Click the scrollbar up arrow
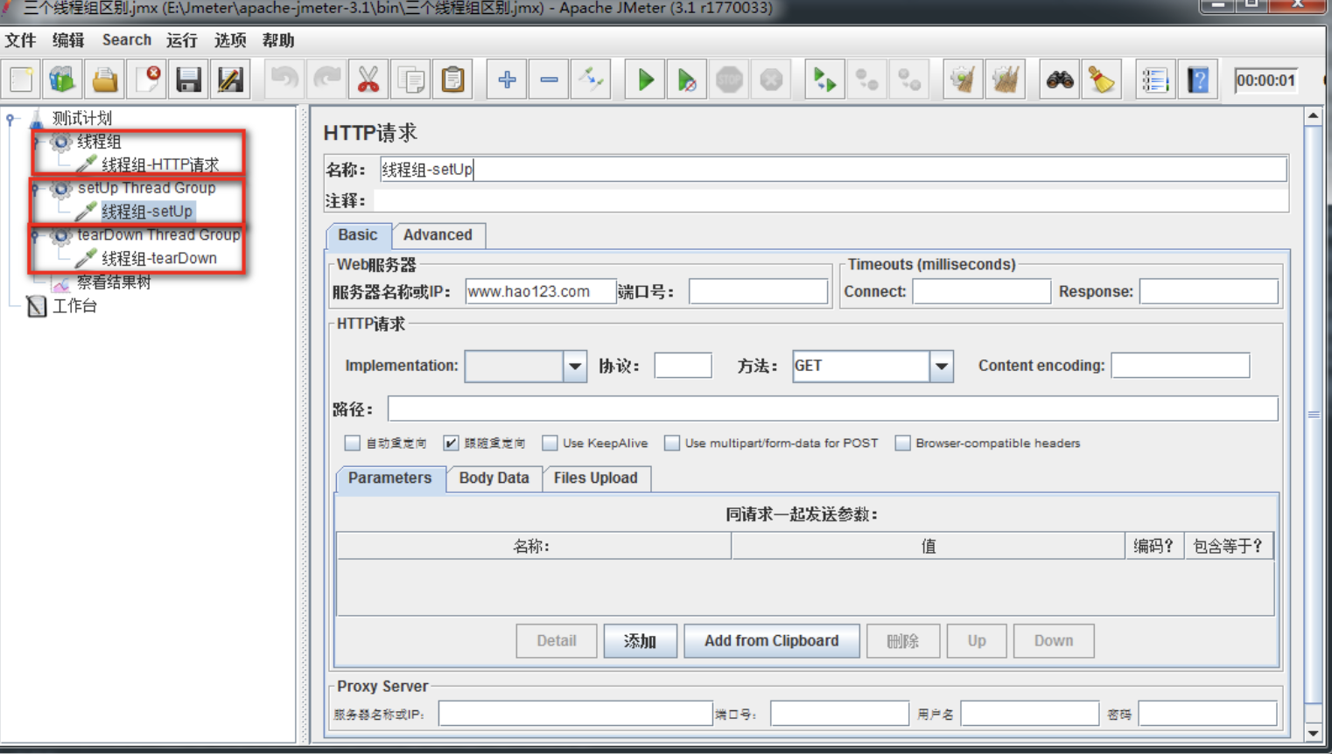Viewport: 1332px width, 754px height. 1313,115
